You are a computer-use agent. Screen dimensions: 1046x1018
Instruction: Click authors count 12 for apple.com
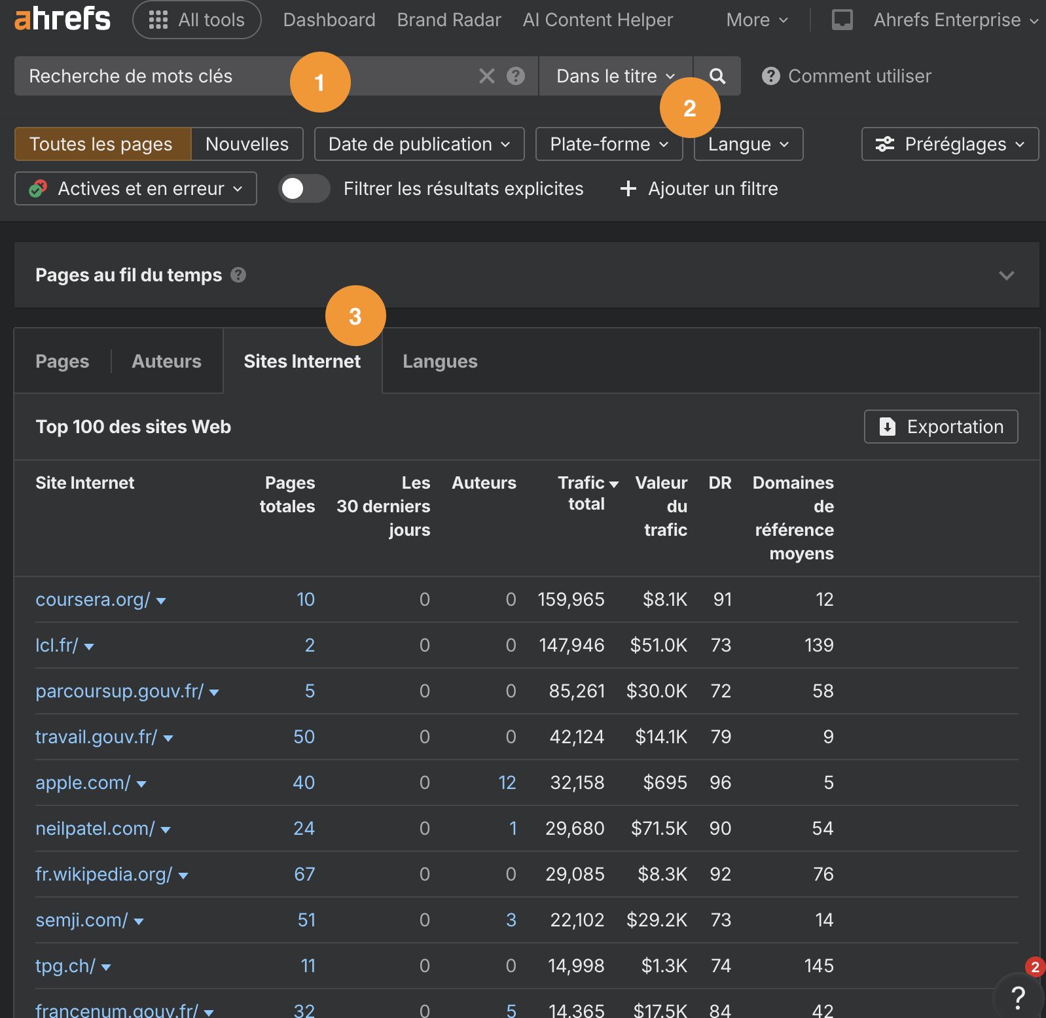[507, 782]
